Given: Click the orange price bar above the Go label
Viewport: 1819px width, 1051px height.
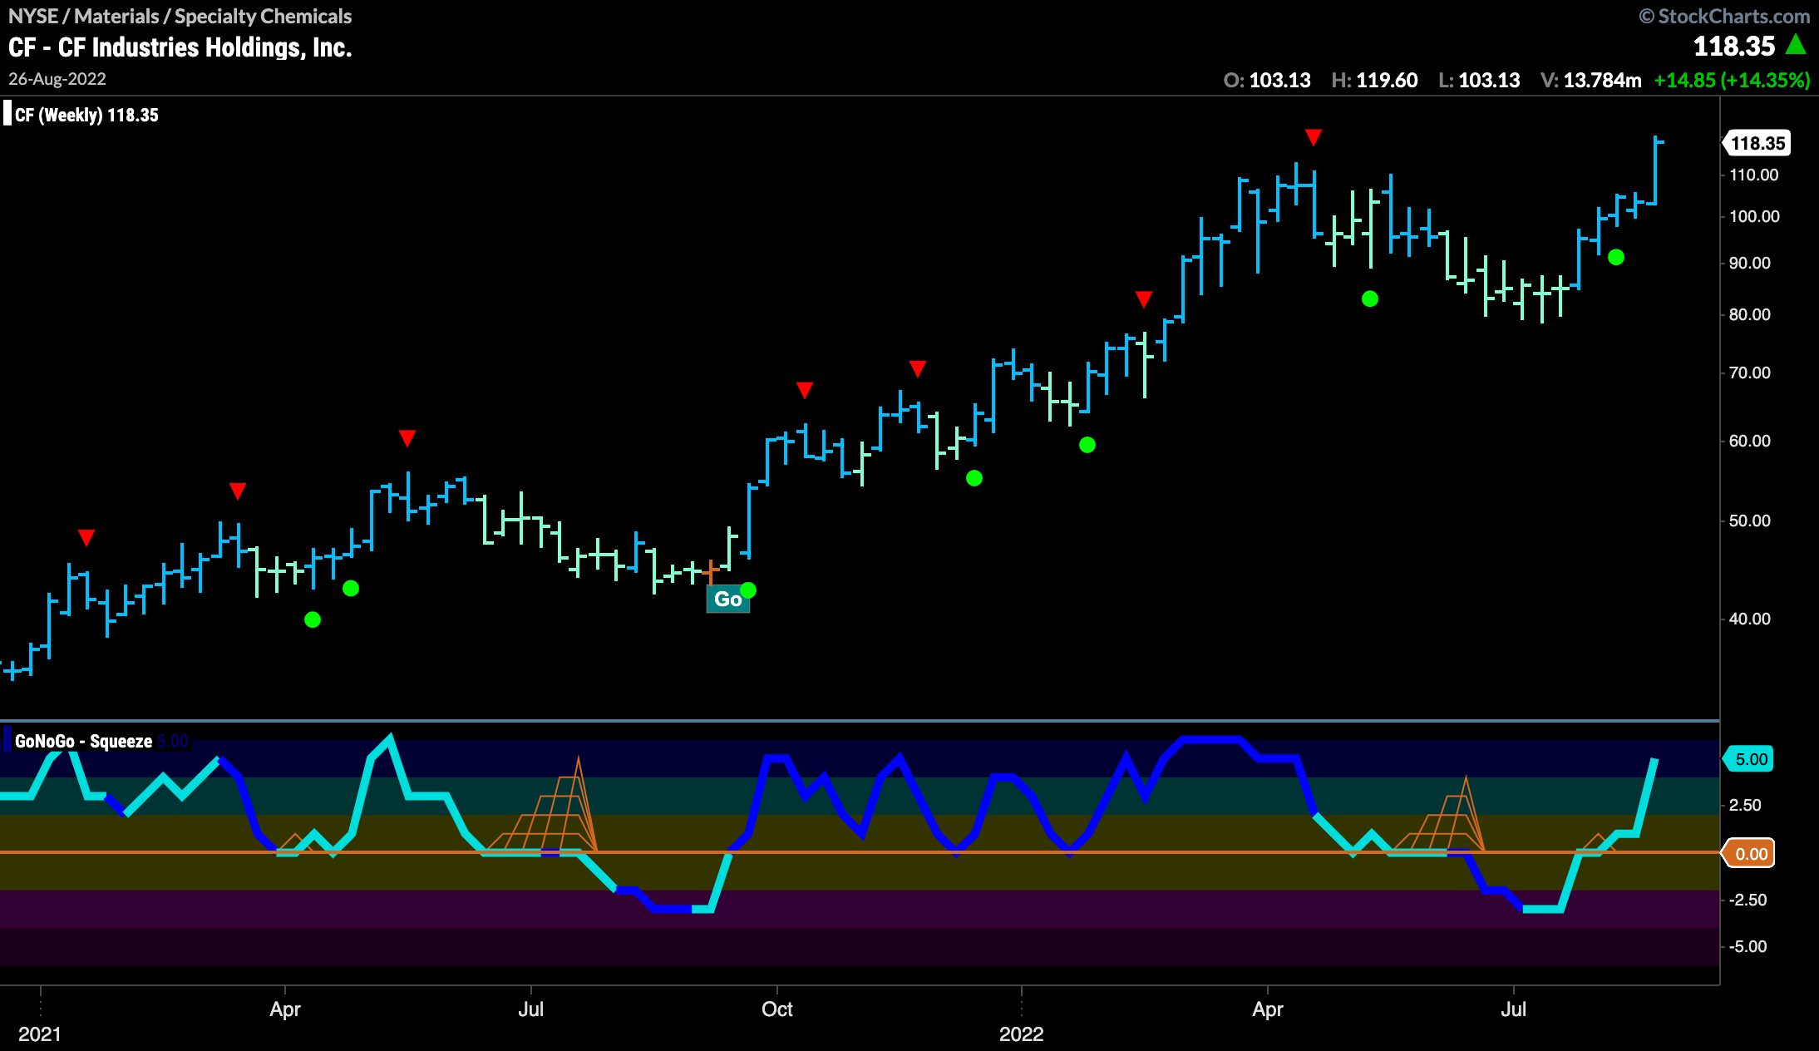Looking at the screenshot, I should 711,572.
